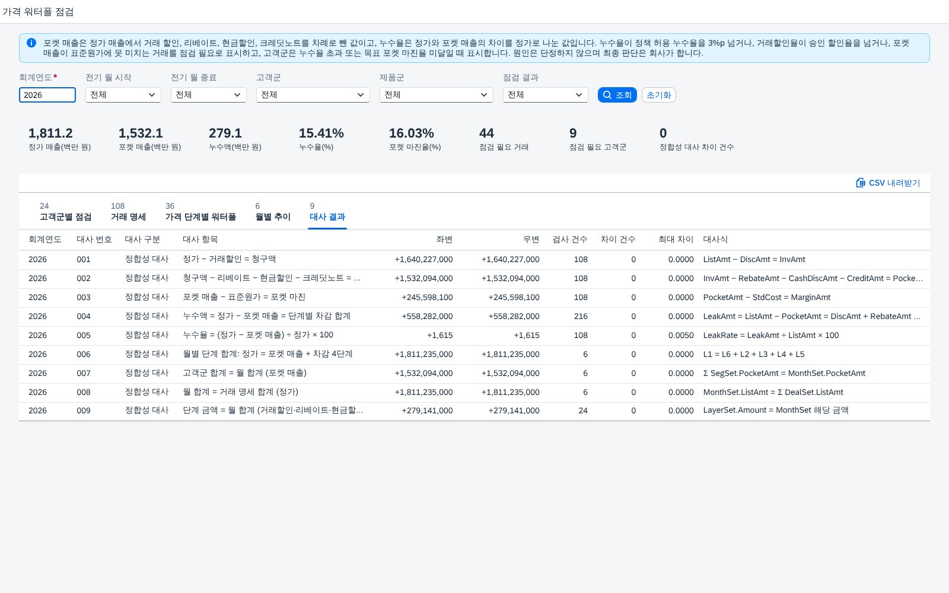Click the 대사 항목 column header
This screenshot has height=593, width=949.
click(200, 240)
